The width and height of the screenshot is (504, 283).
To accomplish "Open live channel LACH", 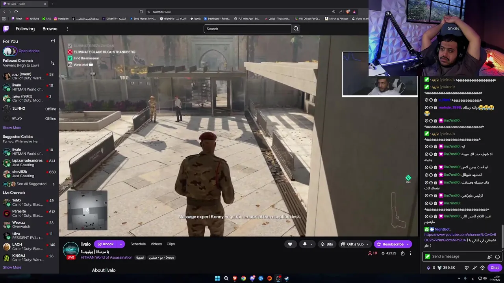I will [x=30, y=246].
